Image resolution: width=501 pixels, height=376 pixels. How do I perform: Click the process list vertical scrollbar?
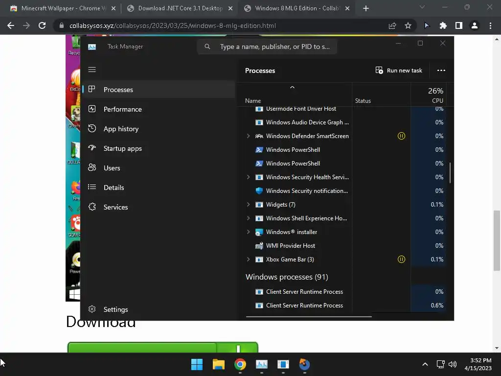click(x=450, y=173)
